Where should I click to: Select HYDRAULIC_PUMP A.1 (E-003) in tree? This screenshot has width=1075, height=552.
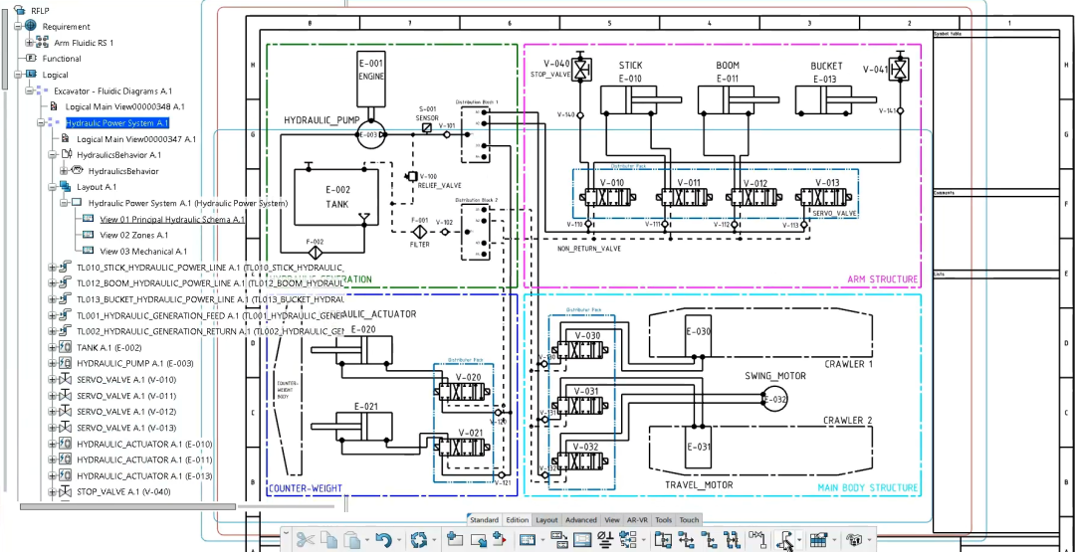pos(135,364)
